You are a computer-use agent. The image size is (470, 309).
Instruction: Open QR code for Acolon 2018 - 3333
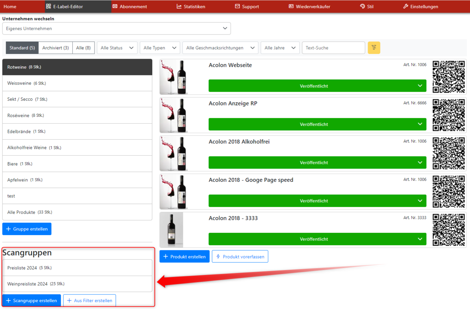[x=449, y=230]
